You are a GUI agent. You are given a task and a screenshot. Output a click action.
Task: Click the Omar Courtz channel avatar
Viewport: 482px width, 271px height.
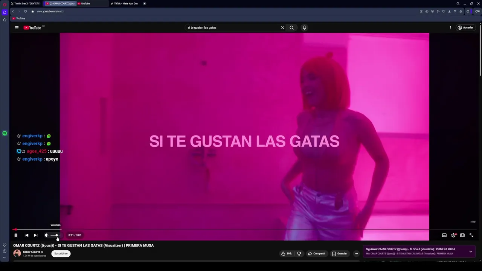coord(17,254)
